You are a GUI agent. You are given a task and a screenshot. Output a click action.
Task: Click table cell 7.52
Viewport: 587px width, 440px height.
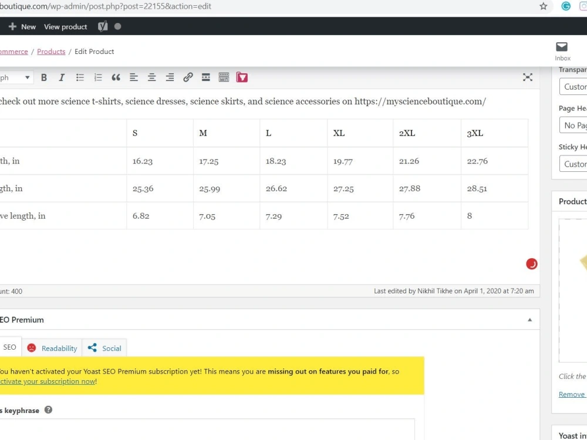coord(360,216)
